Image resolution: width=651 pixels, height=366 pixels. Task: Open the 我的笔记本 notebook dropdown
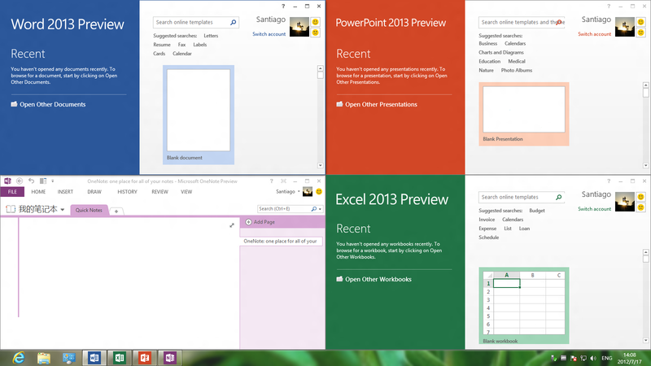coord(63,210)
